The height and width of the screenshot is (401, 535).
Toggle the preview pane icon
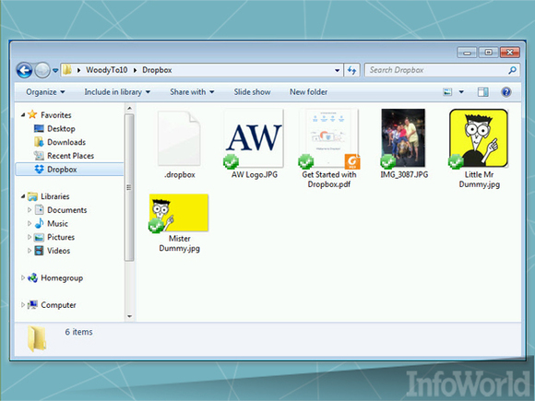click(482, 92)
